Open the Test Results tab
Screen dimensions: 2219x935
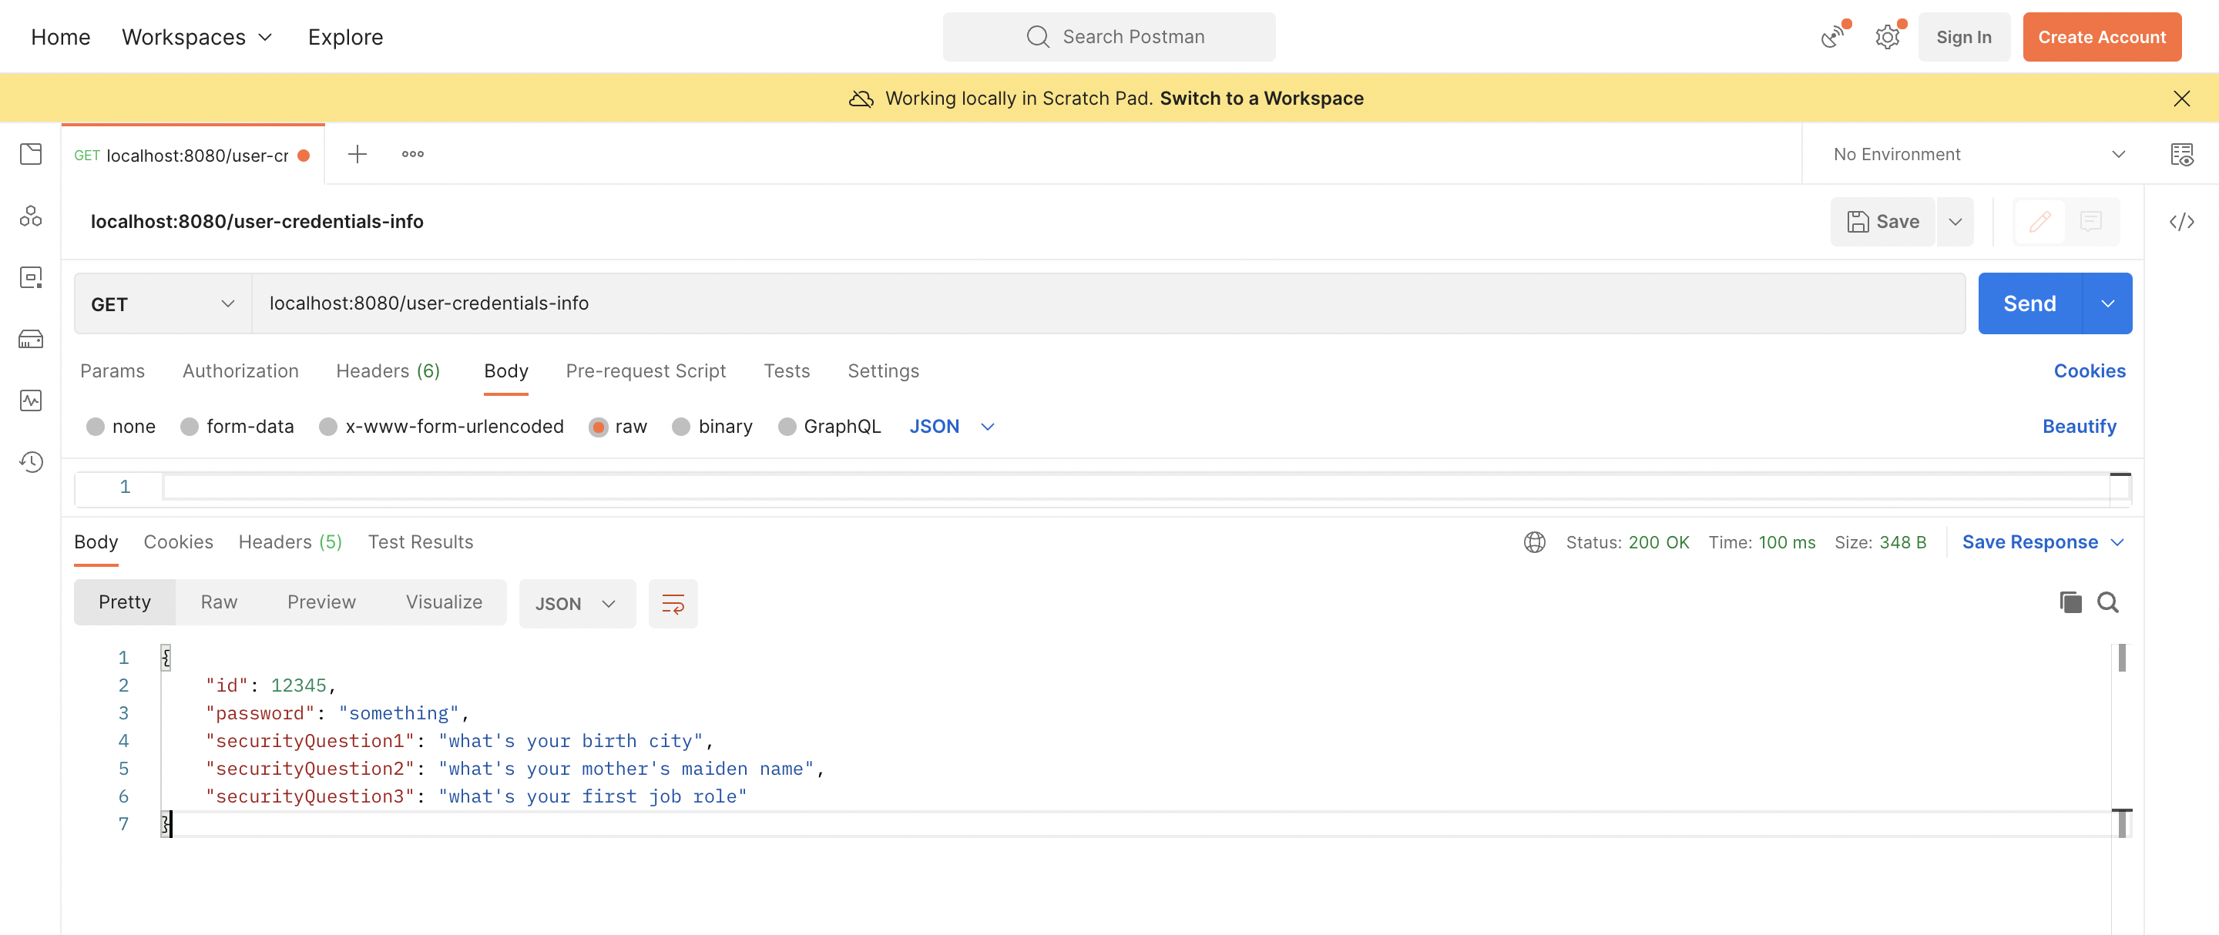(x=421, y=542)
